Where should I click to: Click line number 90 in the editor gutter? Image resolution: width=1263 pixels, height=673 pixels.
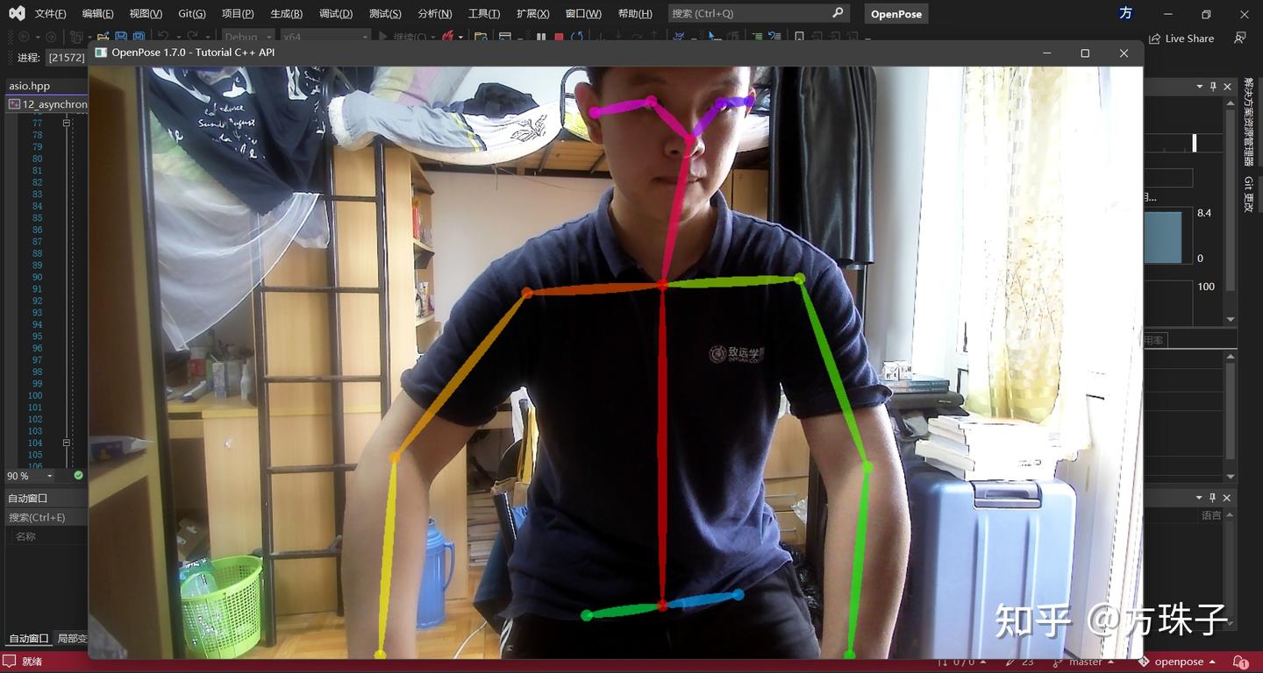pos(37,277)
